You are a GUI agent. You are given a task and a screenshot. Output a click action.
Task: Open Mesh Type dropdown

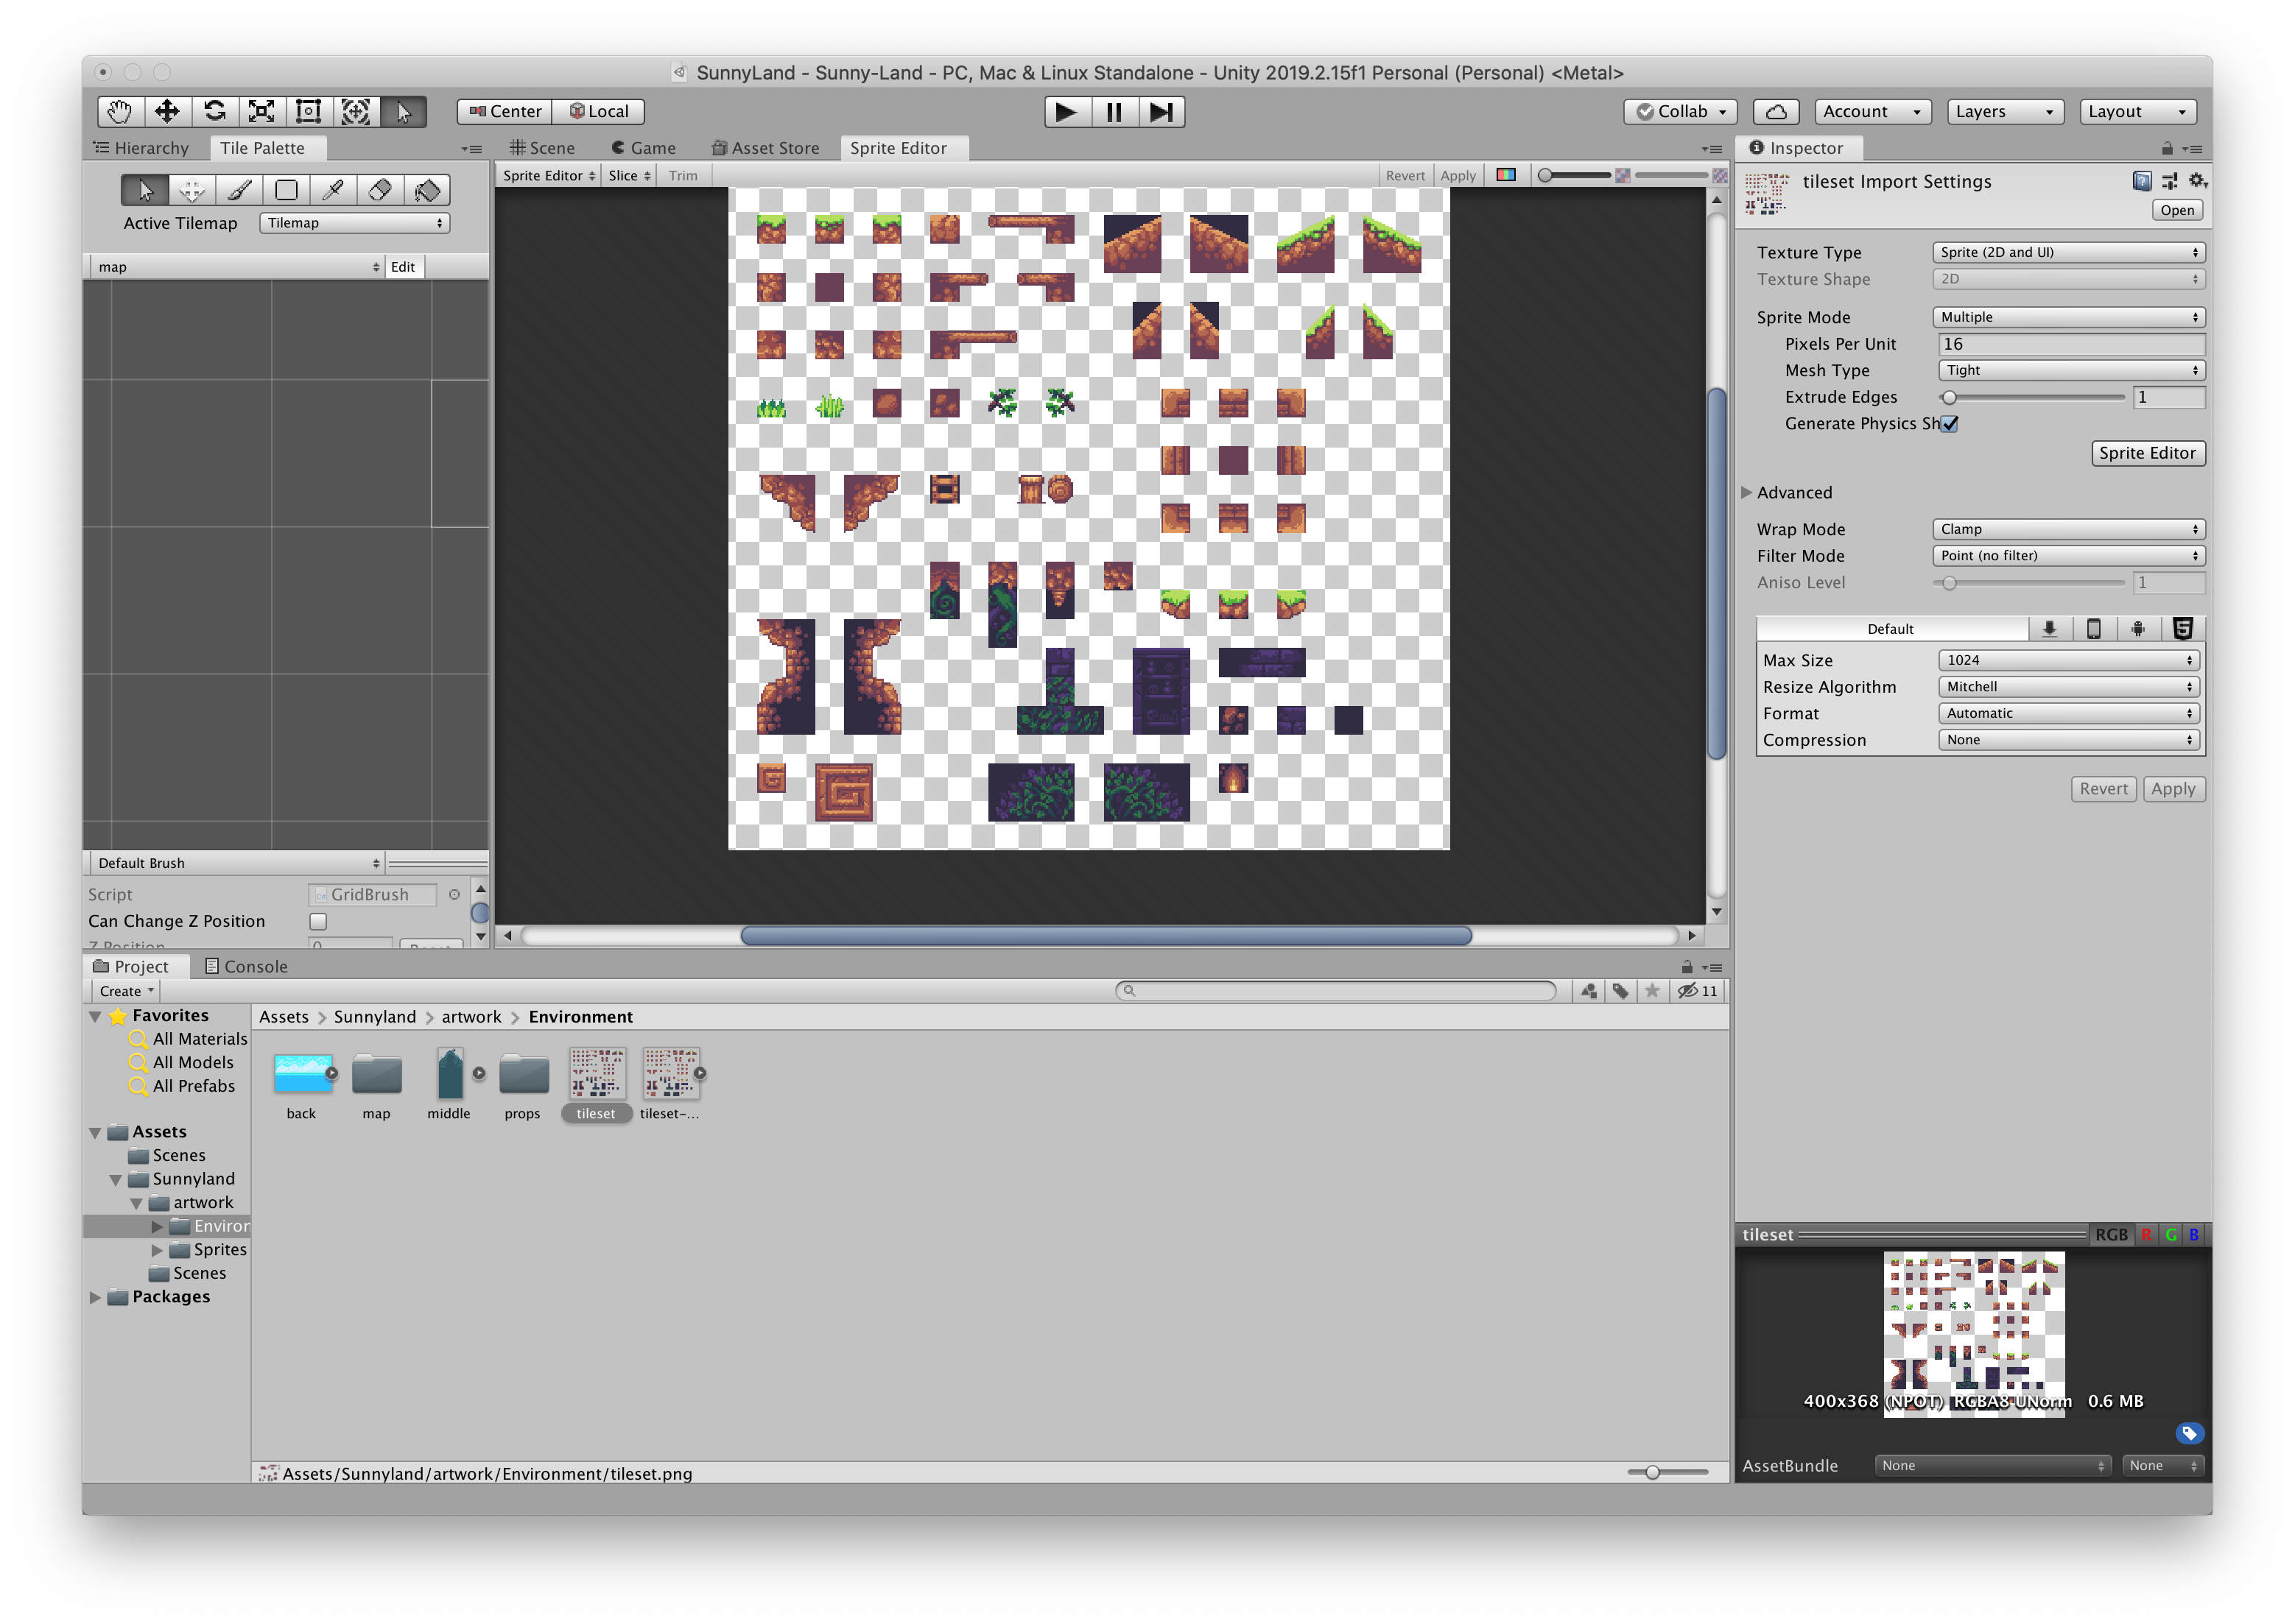coord(2072,370)
